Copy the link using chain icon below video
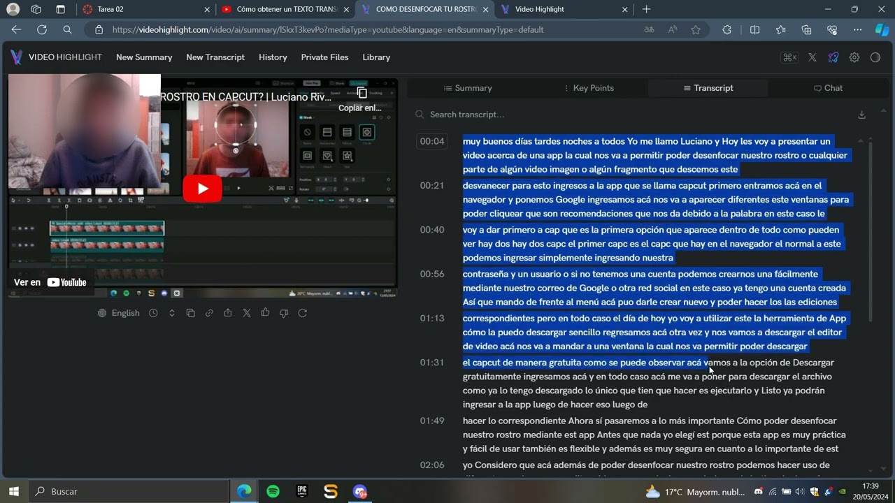The width and height of the screenshot is (895, 503). (x=209, y=313)
